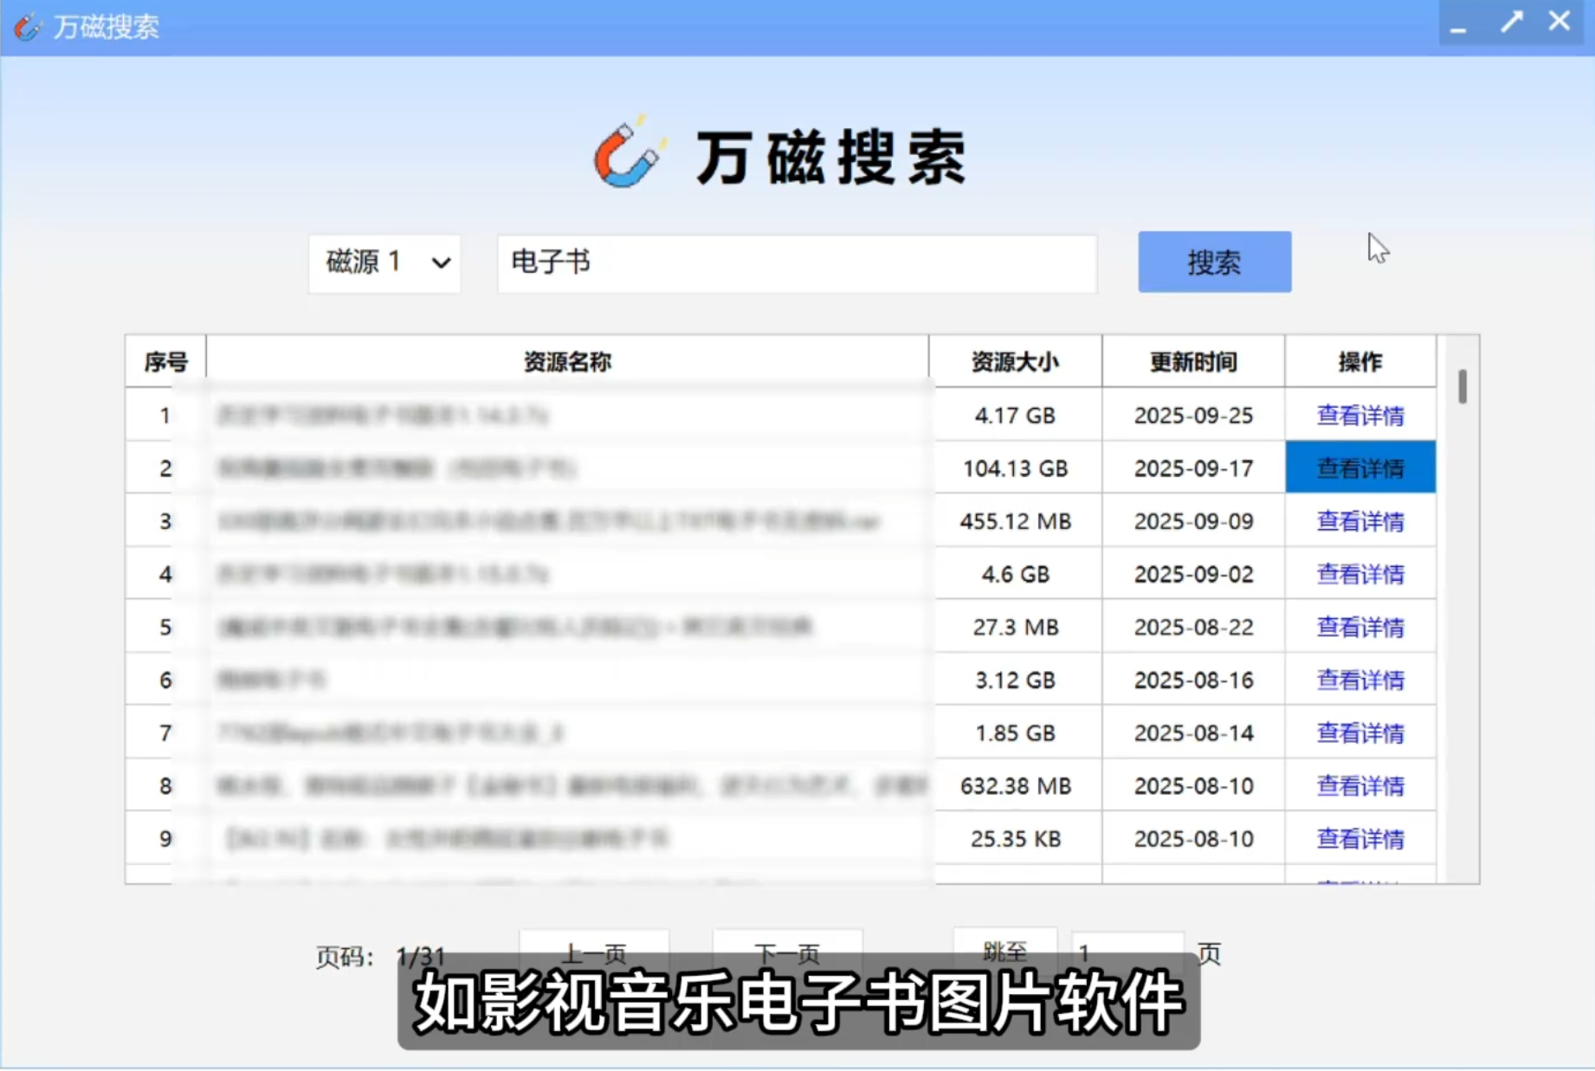Screen dimensions: 1595x1071
Task: Click the 资源名称 column header
Action: (567, 362)
